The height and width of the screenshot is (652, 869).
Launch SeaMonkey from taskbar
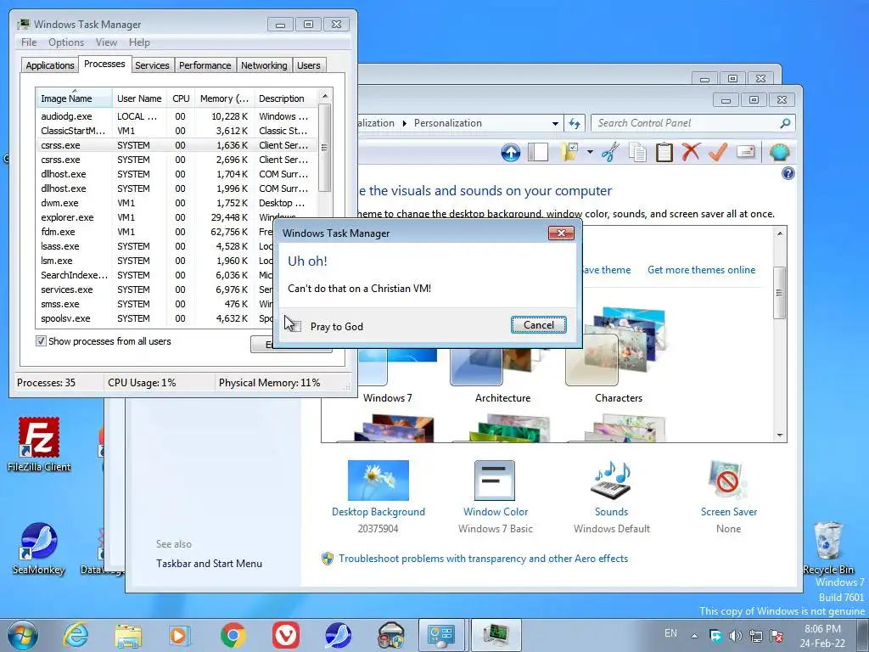click(x=338, y=635)
